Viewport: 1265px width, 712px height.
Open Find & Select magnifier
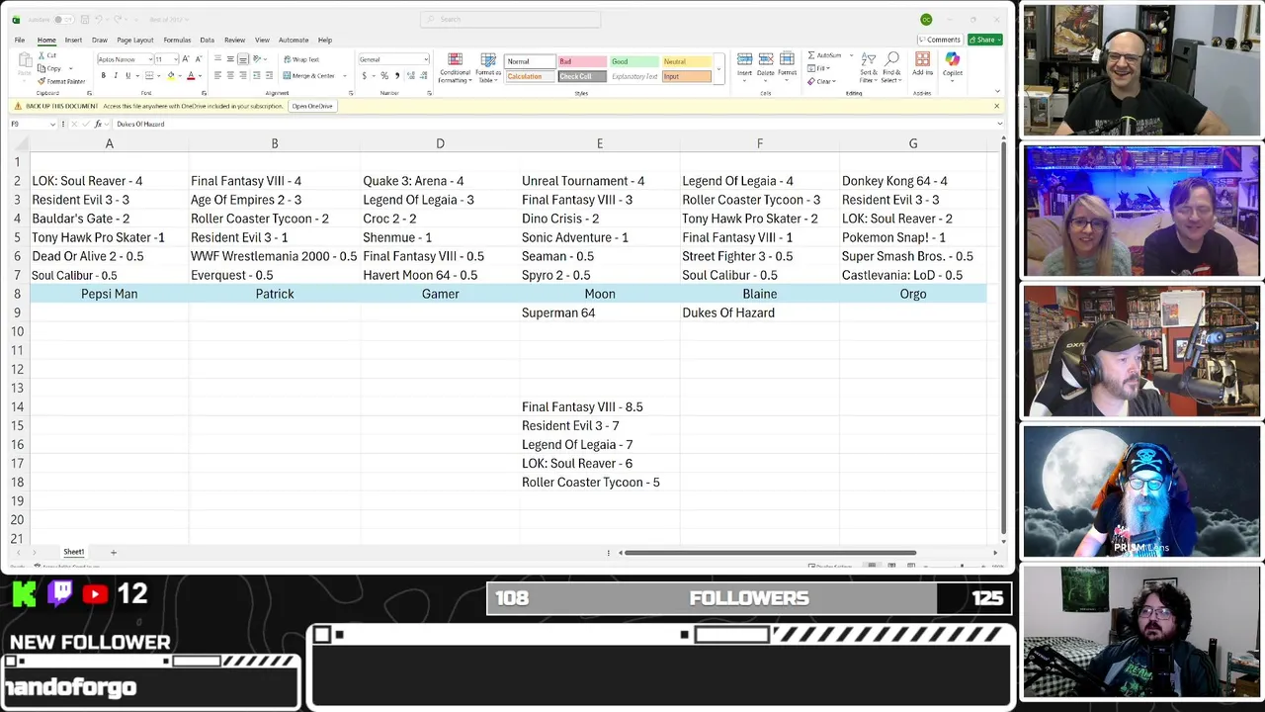click(x=891, y=66)
